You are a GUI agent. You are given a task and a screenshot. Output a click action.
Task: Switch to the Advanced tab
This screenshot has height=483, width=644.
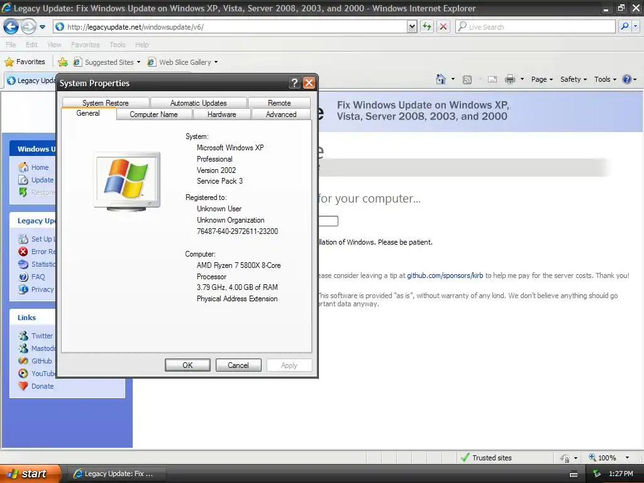[x=281, y=114]
